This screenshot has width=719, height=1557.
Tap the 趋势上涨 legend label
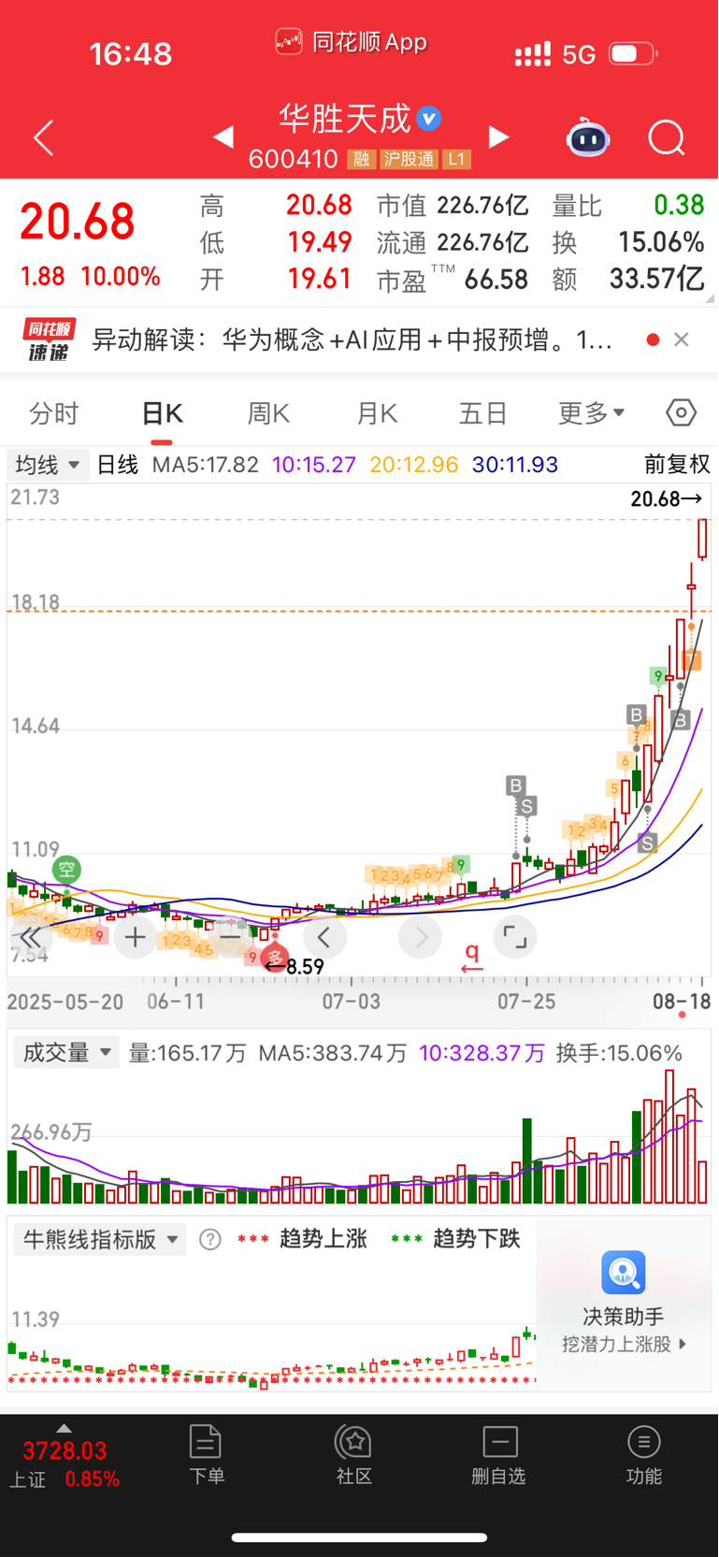click(324, 1239)
